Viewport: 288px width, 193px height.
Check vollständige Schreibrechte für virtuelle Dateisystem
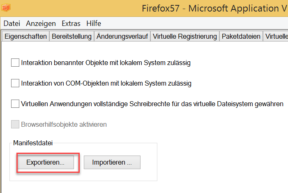point(15,104)
